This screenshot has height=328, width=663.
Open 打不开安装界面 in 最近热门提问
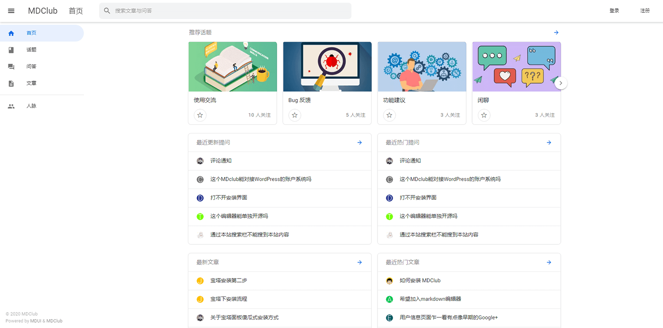coord(469,198)
